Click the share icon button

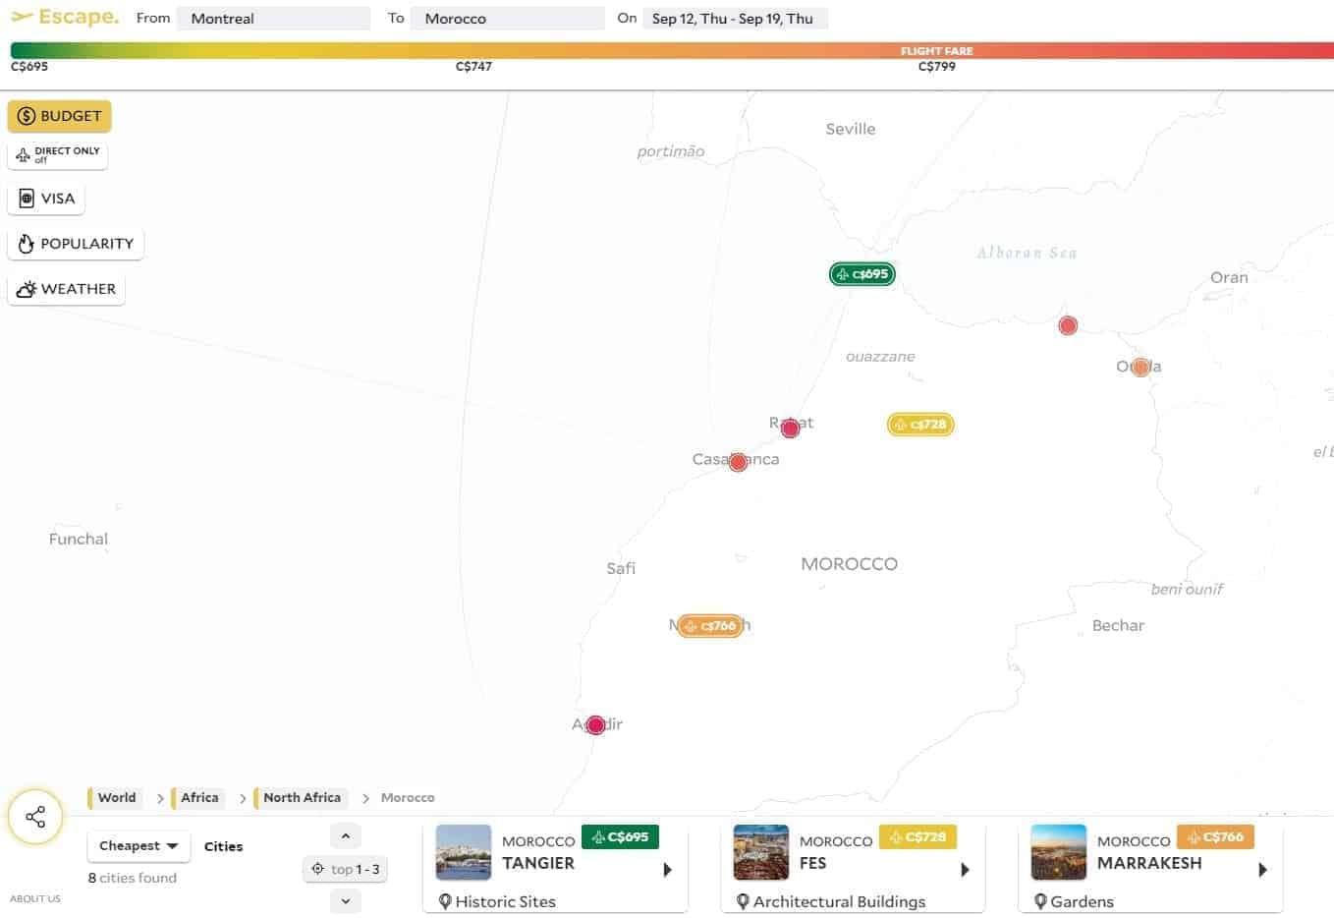pyautogui.click(x=35, y=817)
